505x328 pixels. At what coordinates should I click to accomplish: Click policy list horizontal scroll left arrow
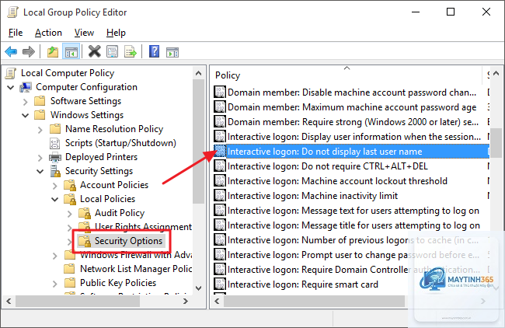(217, 302)
